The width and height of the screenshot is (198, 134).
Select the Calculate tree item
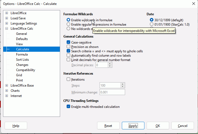point(32,49)
